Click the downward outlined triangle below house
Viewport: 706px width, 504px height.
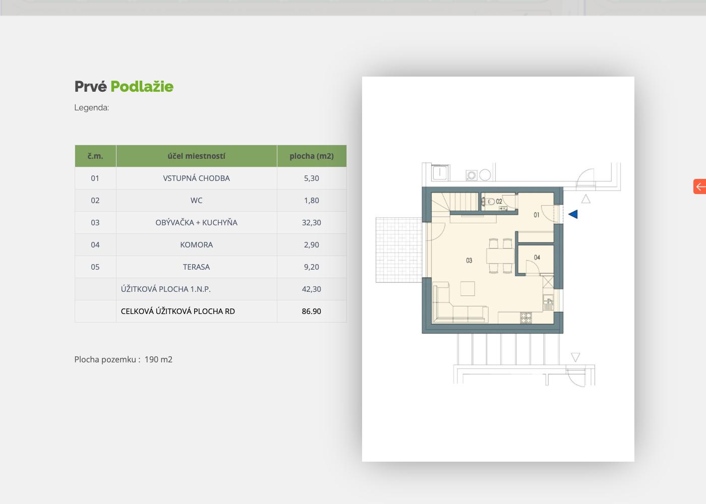tap(575, 357)
